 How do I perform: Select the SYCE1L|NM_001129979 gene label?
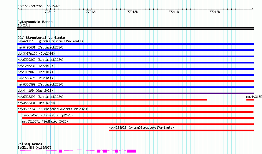pos(34,148)
